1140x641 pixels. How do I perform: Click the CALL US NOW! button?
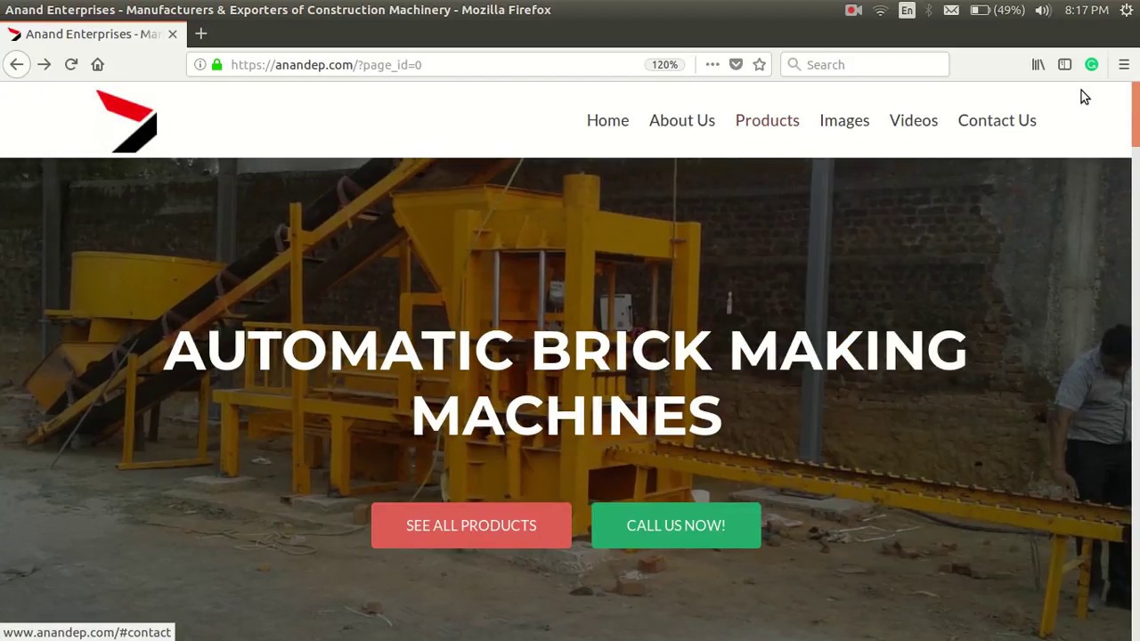point(676,525)
